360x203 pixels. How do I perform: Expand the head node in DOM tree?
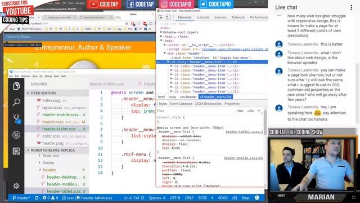point(161,36)
